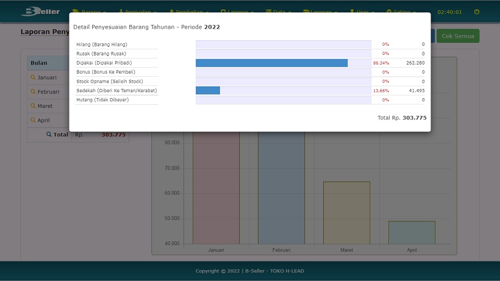Click magnifier icon next to Februari

click(33, 91)
